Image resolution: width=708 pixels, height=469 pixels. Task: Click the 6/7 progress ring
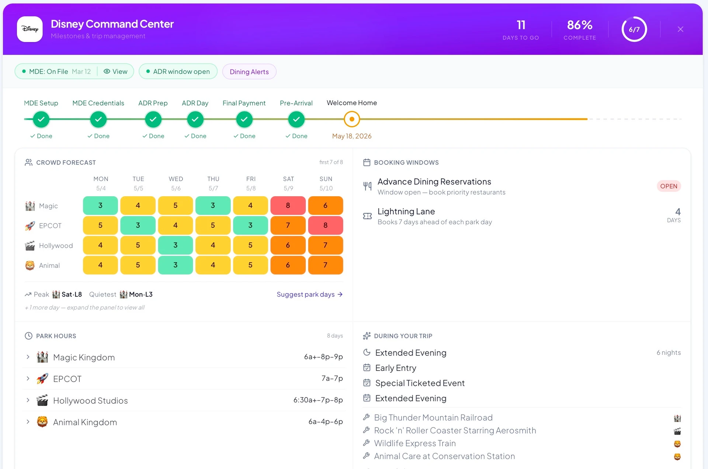pyautogui.click(x=634, y=29)
